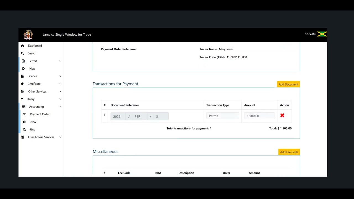Screen dimensions: 354x199
Task: Expand the User Access Services chevron
Action: (60, 137)
